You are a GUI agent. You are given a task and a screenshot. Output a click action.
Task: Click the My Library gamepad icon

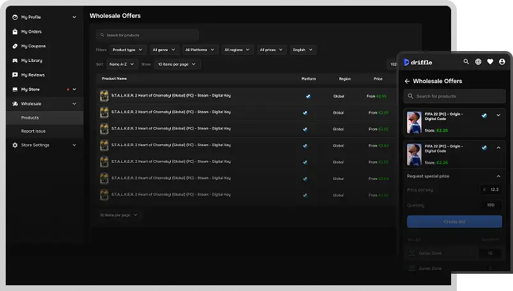coord(15,61)
